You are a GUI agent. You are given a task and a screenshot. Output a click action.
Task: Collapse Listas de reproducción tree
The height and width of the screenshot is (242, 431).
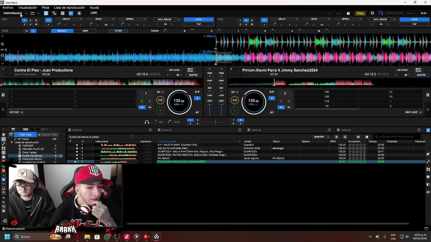[11, 143]
